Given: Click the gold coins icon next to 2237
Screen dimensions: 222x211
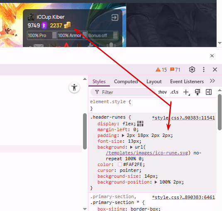Looking at the screenshot, I should [67, 25].
